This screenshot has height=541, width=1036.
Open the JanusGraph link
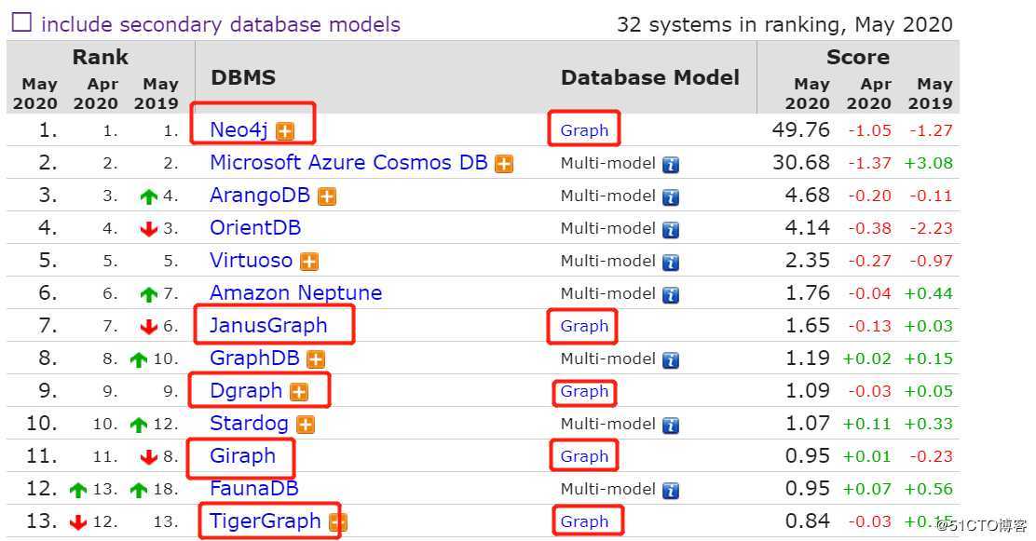268,325
